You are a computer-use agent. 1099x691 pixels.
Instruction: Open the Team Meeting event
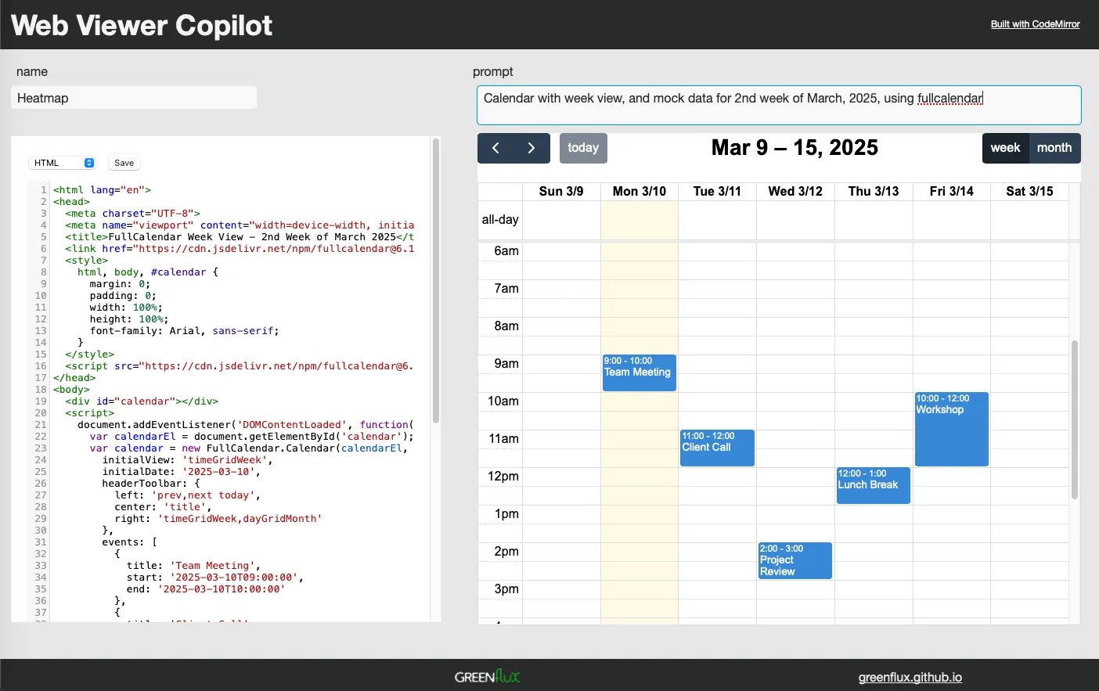[x=639, y=373]
